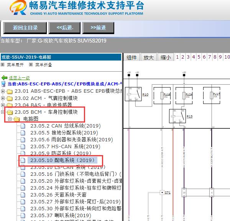Open 23.05.37 喇叭系统(2019)
Viewport: 230px width, 221px height.
[x=61, y=215]
